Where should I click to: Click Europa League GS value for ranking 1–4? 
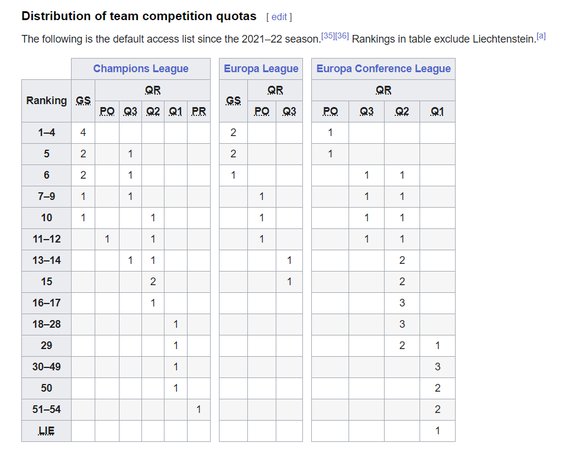pyautogui.click(x=233, y=133)
